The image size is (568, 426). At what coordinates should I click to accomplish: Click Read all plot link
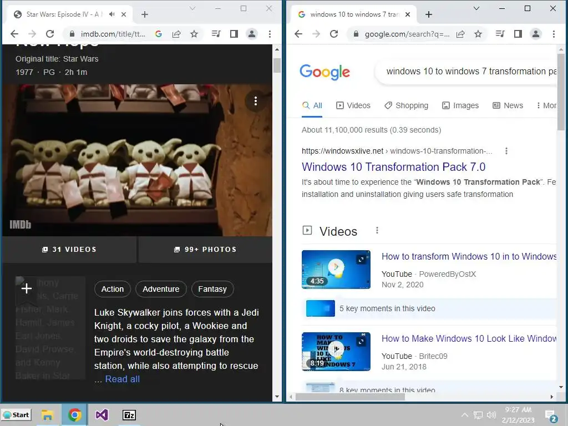coord(123,379)
